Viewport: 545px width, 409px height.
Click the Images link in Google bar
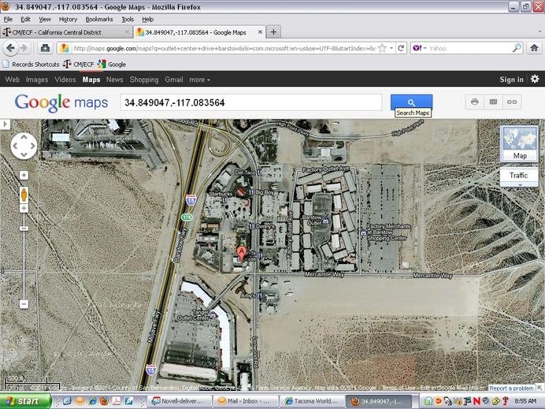[x=37, y=80]
